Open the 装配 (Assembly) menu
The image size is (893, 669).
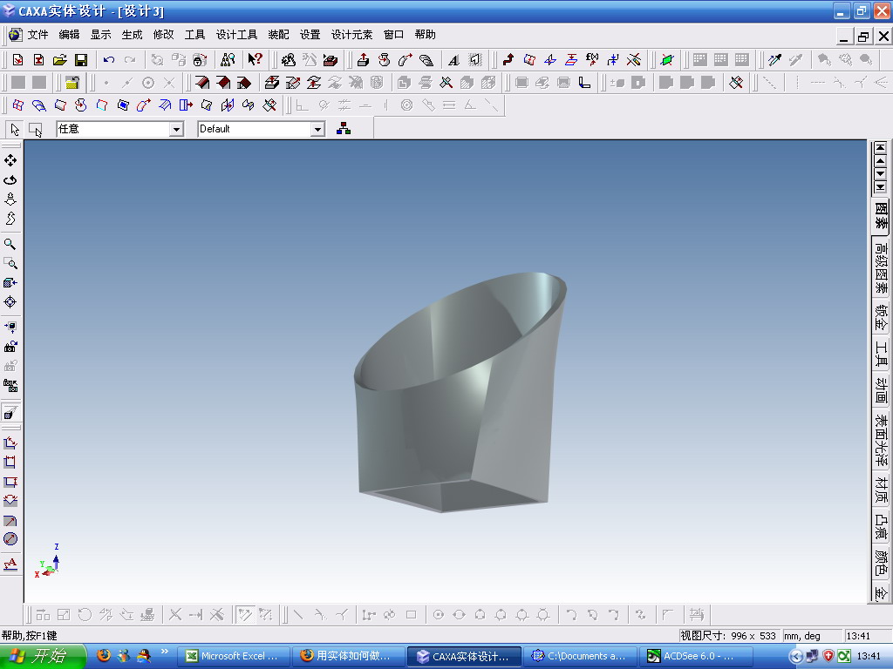(x=278, y=35)
